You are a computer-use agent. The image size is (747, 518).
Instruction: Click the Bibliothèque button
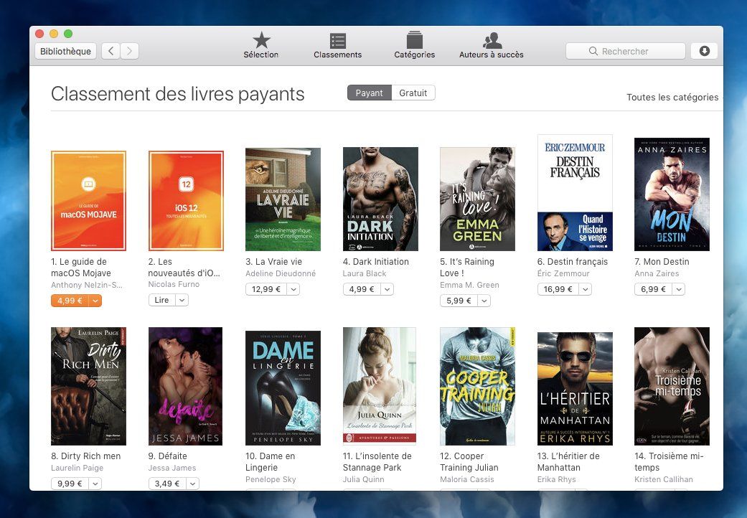coord(65,51)
